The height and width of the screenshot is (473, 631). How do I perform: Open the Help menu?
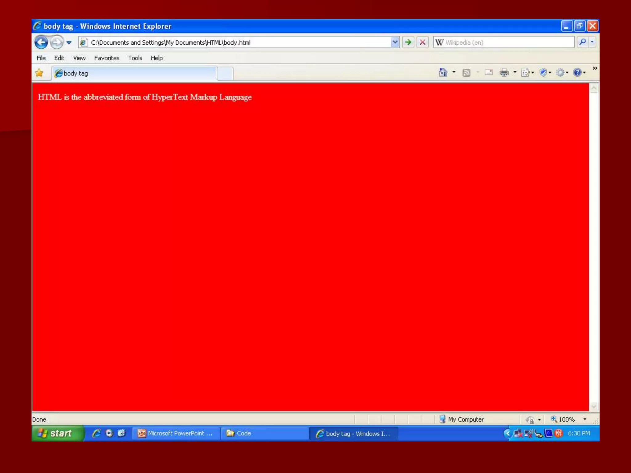[157, 58]
